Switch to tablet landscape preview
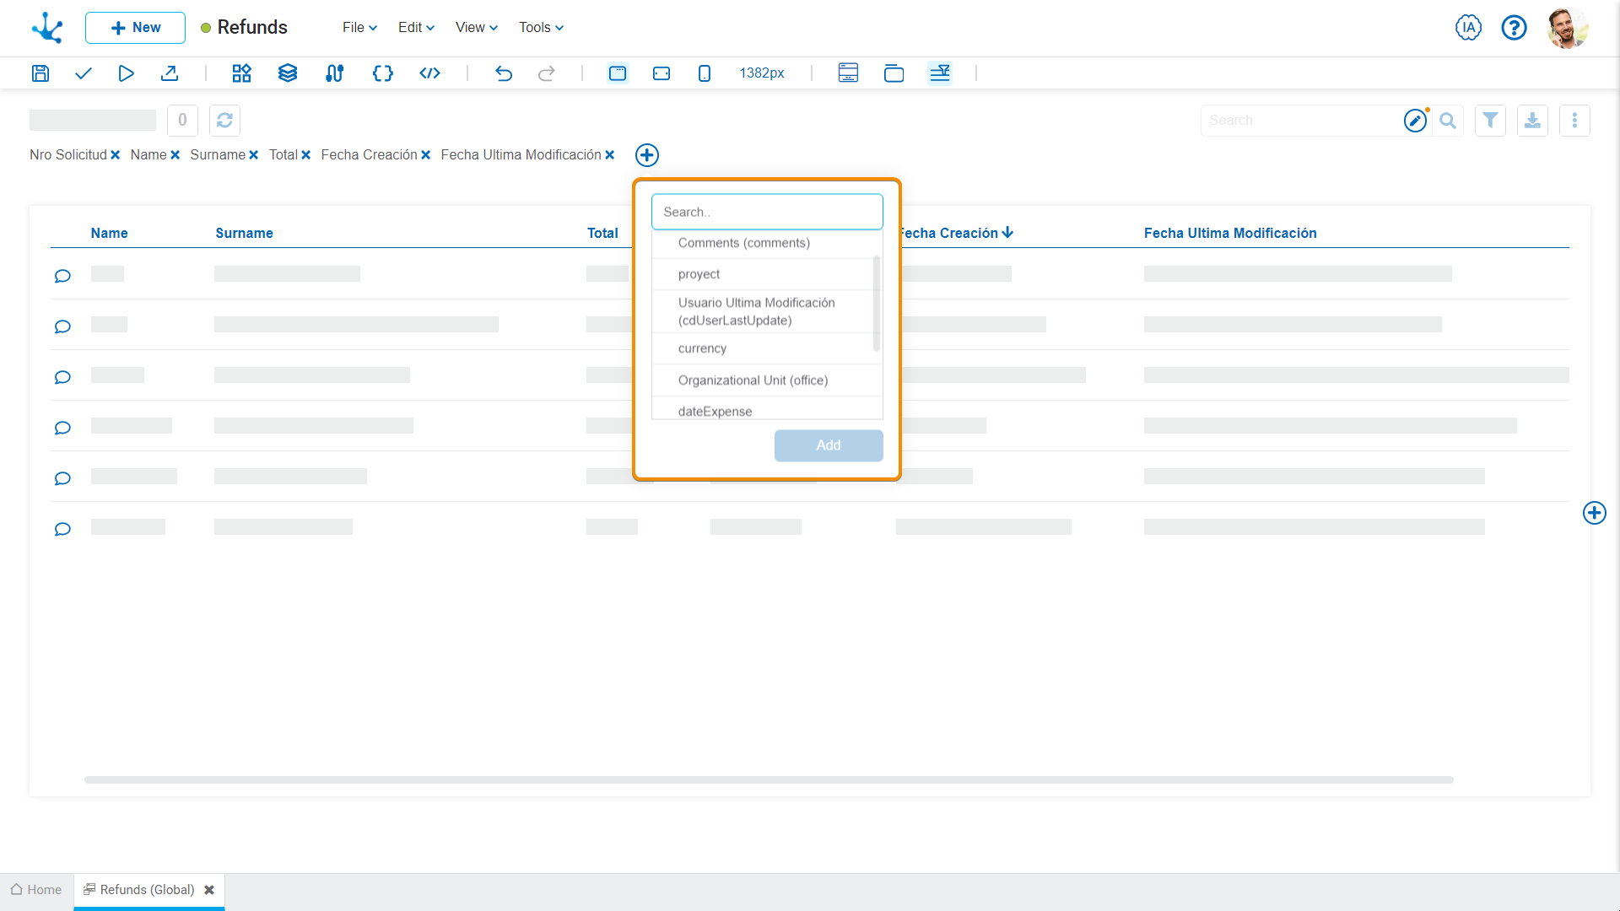 click(x=661, y=73)
